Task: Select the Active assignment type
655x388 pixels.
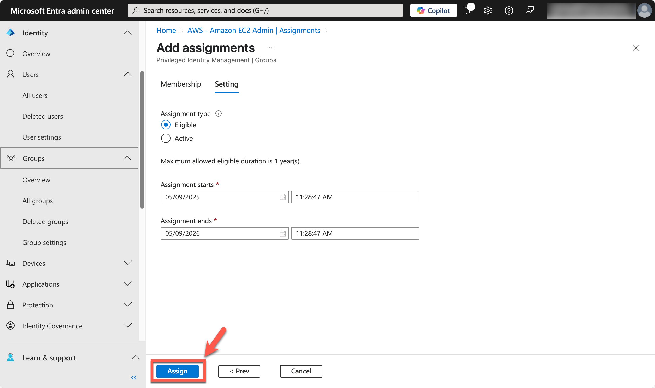Action: click(166, 138)
